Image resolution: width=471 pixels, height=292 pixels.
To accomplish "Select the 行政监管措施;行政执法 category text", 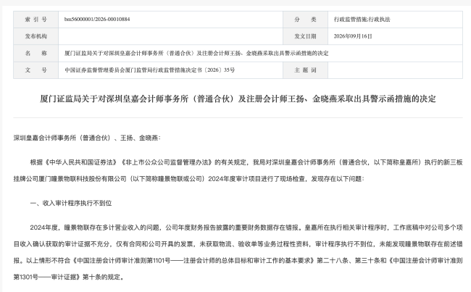I will tap(362, 20).
